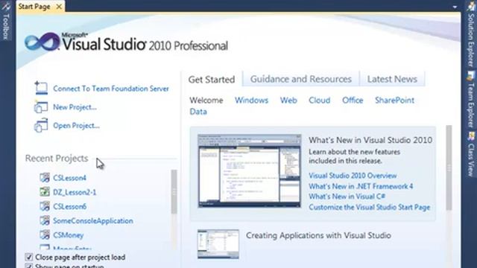Click the SomeConsoleApplication project icon
Image resolution: width=477 pixels, height=268 pixels.
45,220
